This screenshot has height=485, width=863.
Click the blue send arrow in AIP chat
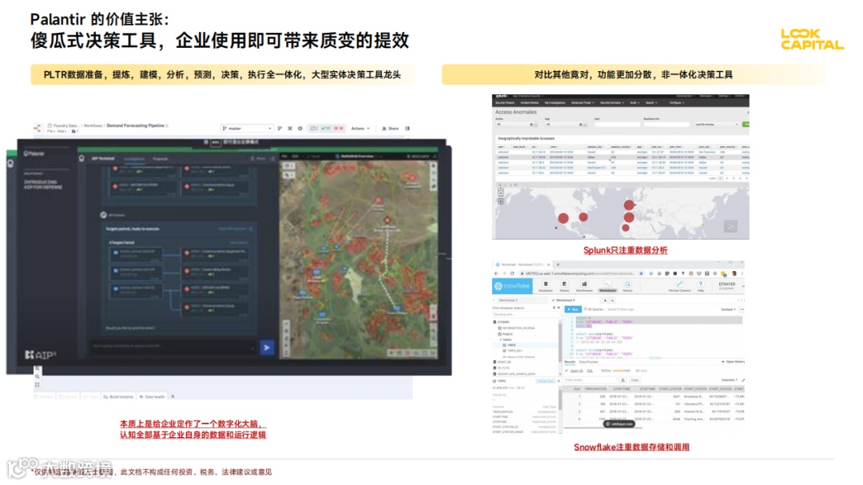[267, 348]
